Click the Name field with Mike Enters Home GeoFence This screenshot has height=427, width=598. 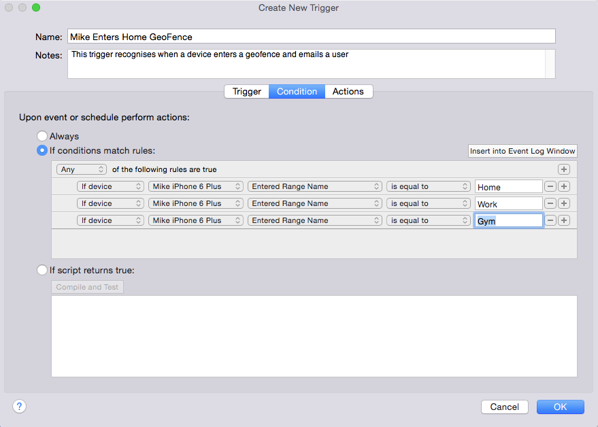pos(311,37)
